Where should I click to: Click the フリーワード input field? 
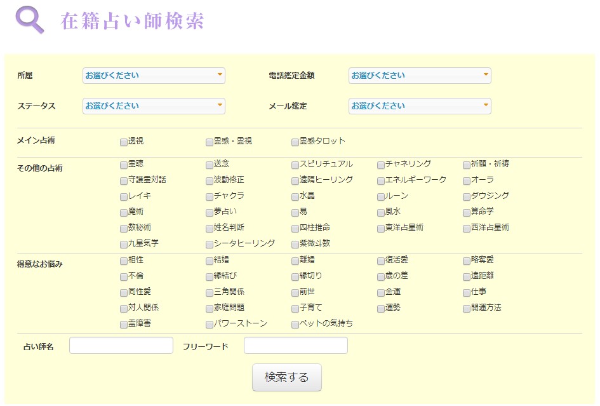coord(295,345)
